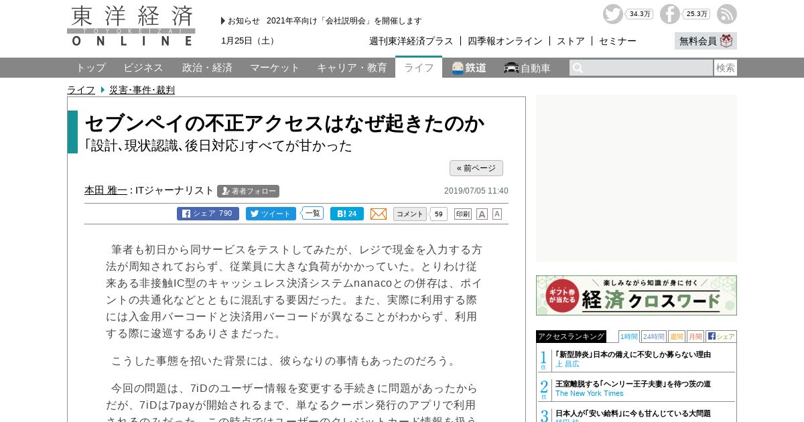
Task: Open author link 上 昌広
Action: coord(567,364)
